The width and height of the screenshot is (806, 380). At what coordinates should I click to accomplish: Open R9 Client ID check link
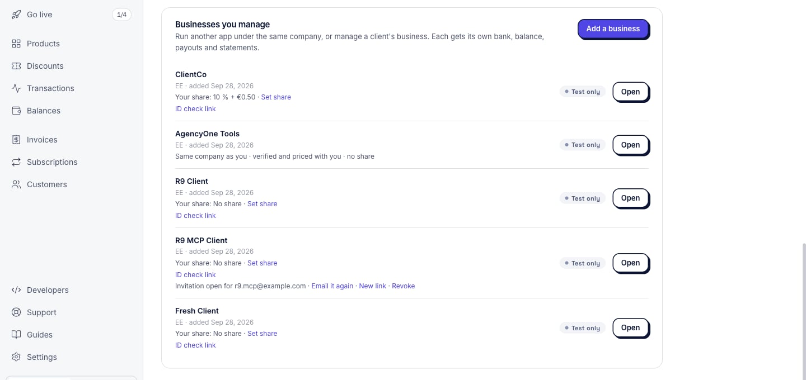[195, 216]
